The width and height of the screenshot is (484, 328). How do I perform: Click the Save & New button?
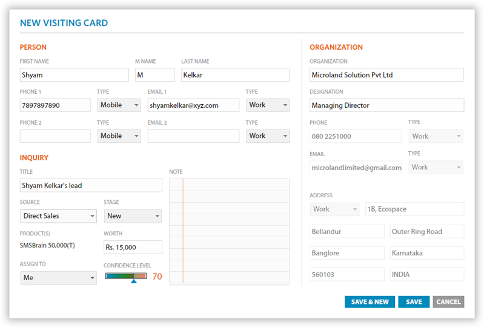370,302
